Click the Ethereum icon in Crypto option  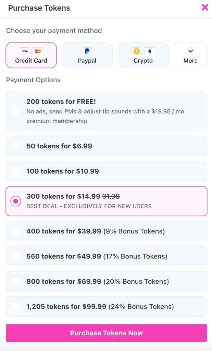[149, 51]
